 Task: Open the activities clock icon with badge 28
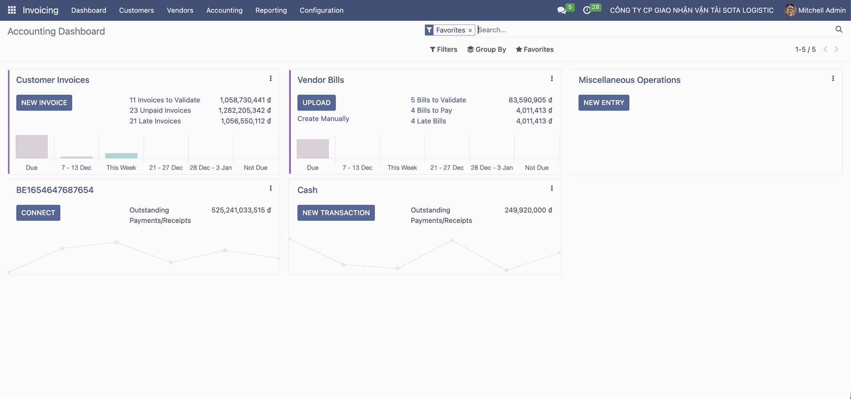587,10
